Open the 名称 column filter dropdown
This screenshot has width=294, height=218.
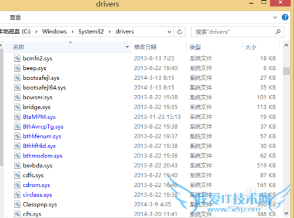point(127,47)
